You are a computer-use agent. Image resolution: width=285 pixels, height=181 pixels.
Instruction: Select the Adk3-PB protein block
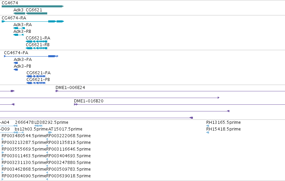pyautogui.click(x=16, y=70)
